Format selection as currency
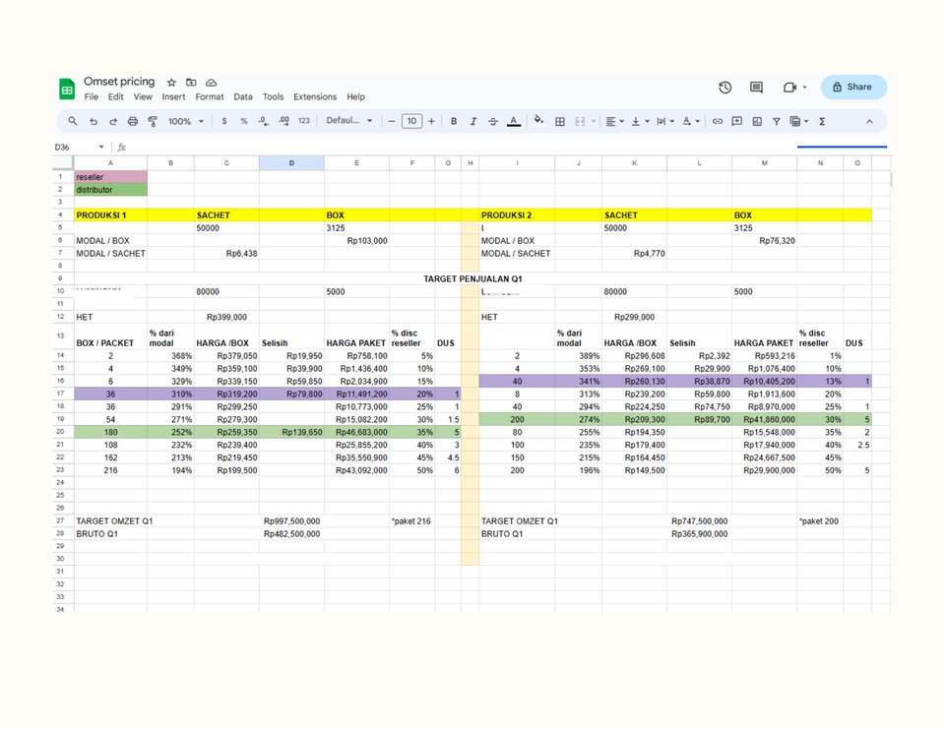This screenshot has height=729, width=945. click(x=223, y=121)
